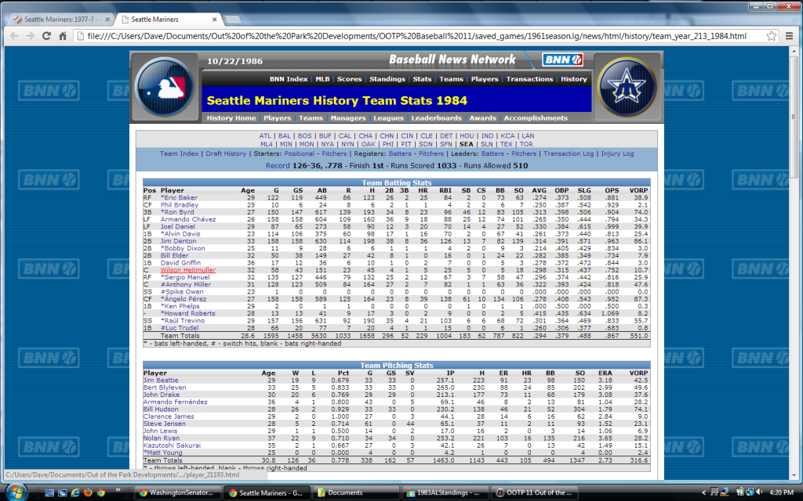Open pitcher Kazutoshi Sakurai's page

(x=172, y=445)
